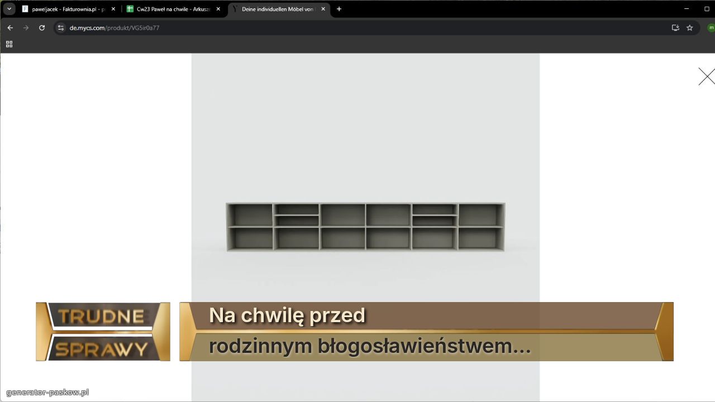
Task: Open the Chrome profile avatar labeled m
Action: coord(711,27)
